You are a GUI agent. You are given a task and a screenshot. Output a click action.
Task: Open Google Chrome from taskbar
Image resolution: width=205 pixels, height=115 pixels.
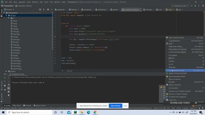95,112
